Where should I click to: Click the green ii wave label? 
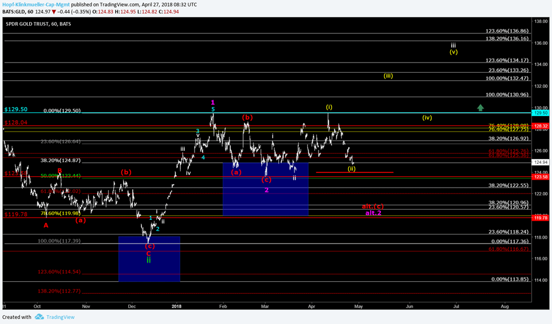(x=149, y=260)
